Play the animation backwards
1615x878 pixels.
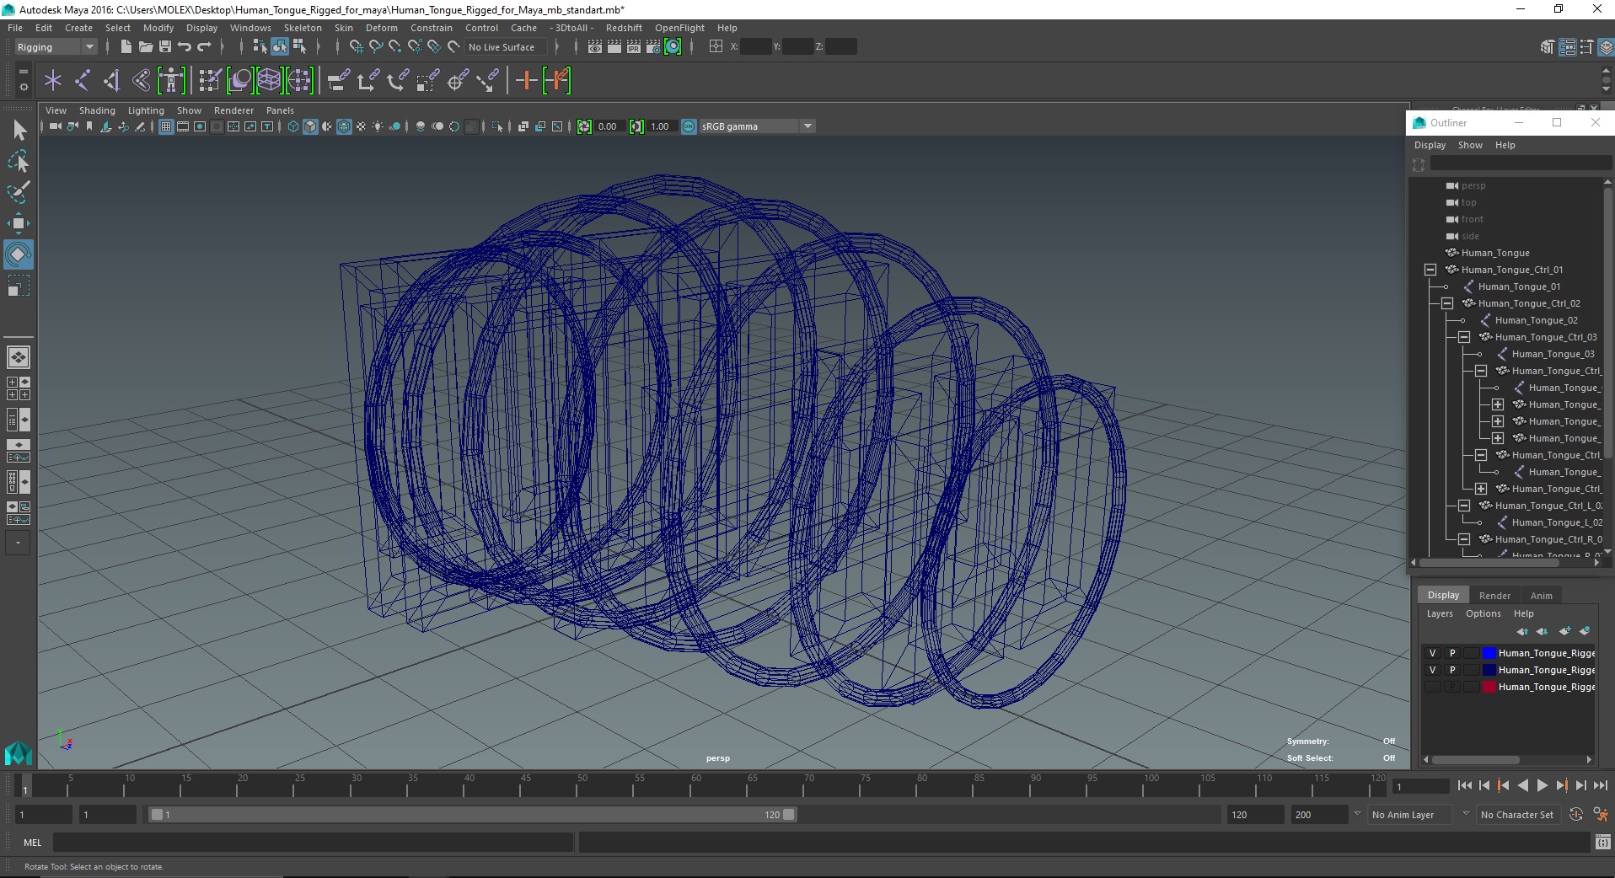[x=1522, y=785]
